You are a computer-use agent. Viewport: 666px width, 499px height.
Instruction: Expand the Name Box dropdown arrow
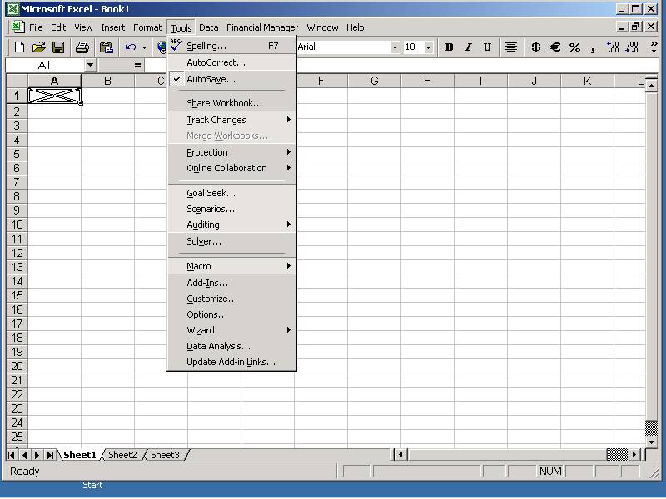(90, 65)
